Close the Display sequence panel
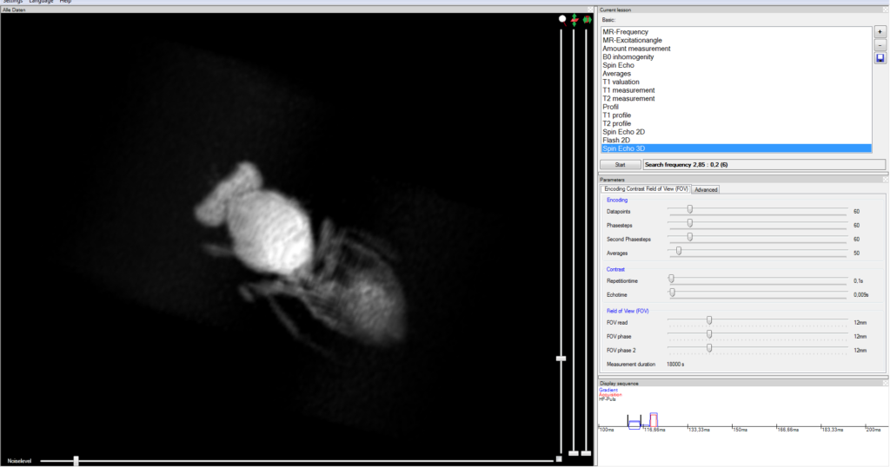 (885, 382)
